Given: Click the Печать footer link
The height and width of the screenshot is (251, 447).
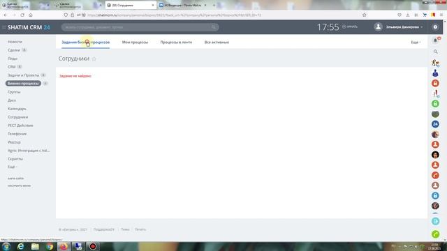Looking at the screenshot, I should 140,229.
